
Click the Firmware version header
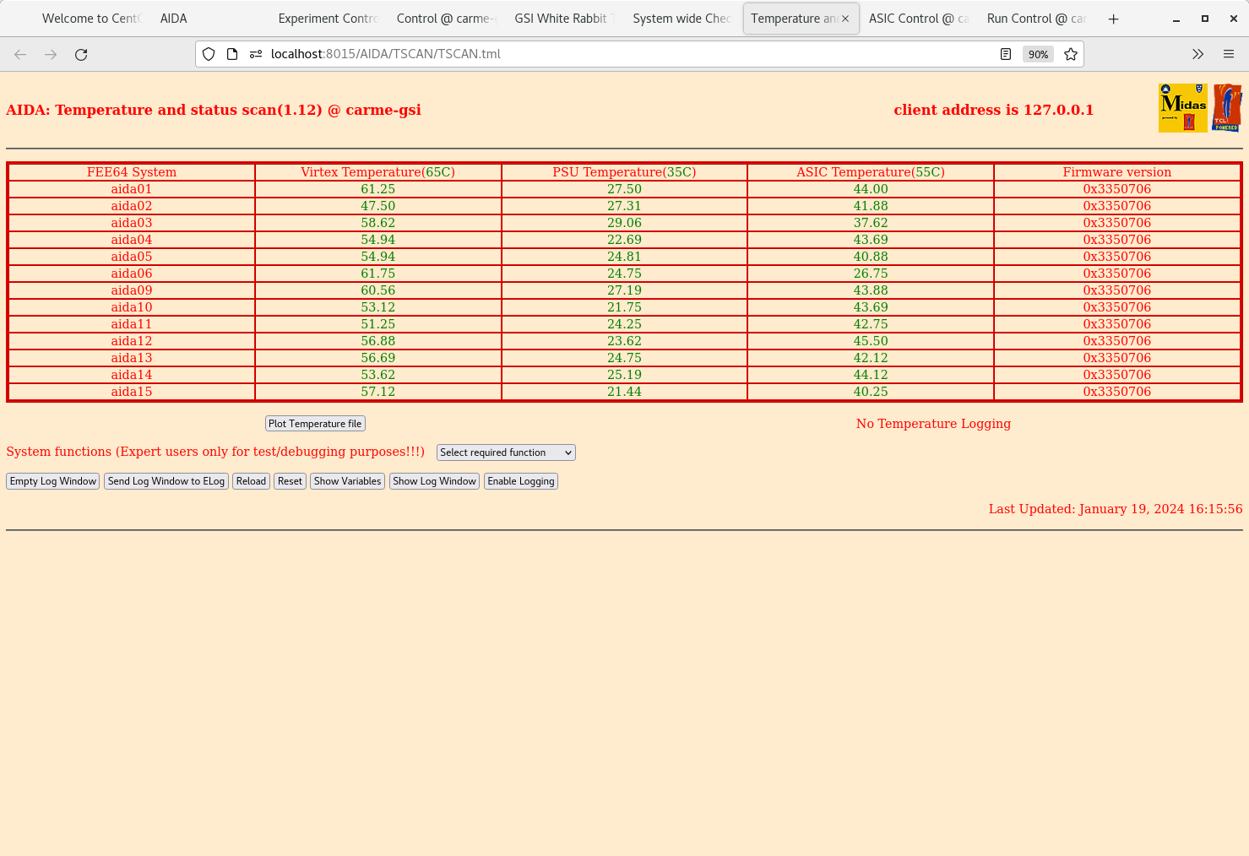pyautogui.click(x=1117, y=172)
